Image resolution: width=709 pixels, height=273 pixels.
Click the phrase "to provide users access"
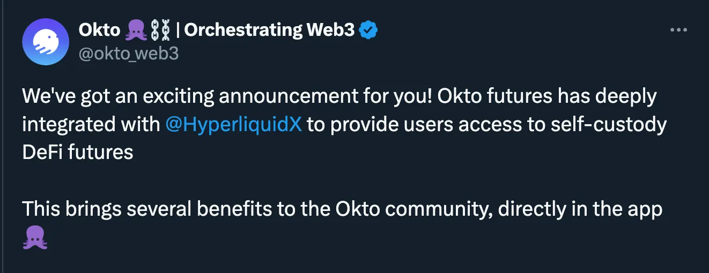[413, 124]
